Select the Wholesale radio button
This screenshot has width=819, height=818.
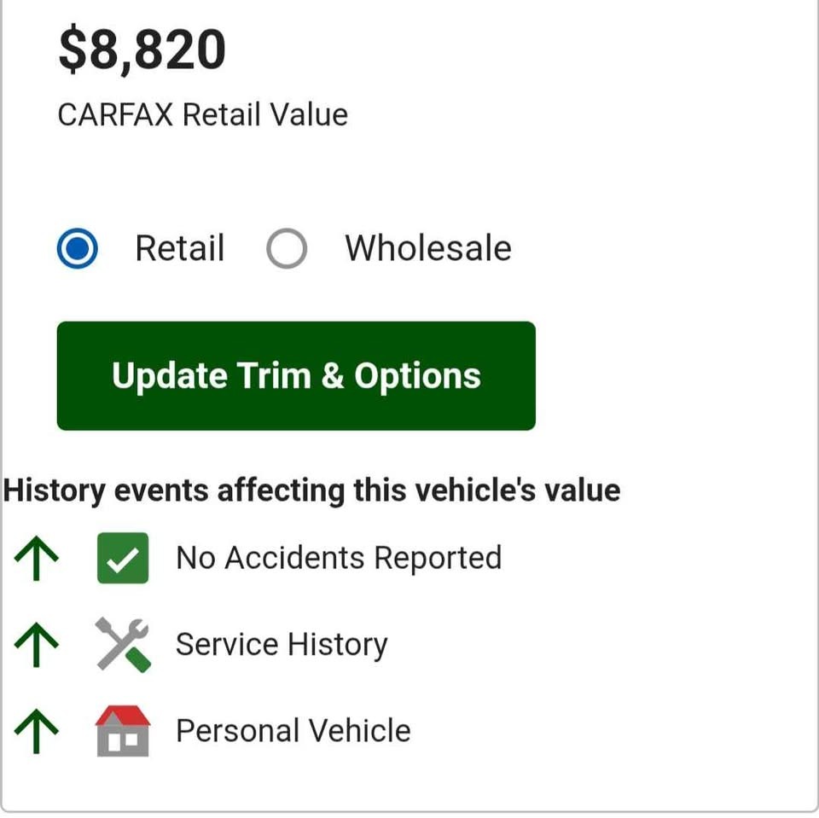pos(287,248)
